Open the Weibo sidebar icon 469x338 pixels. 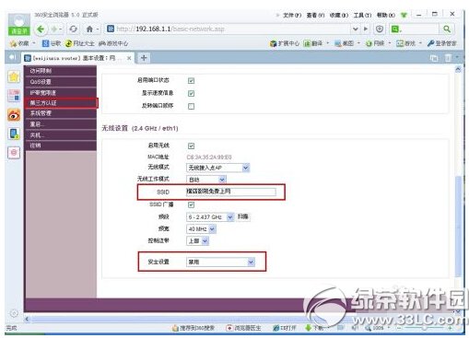pos(14,115)
